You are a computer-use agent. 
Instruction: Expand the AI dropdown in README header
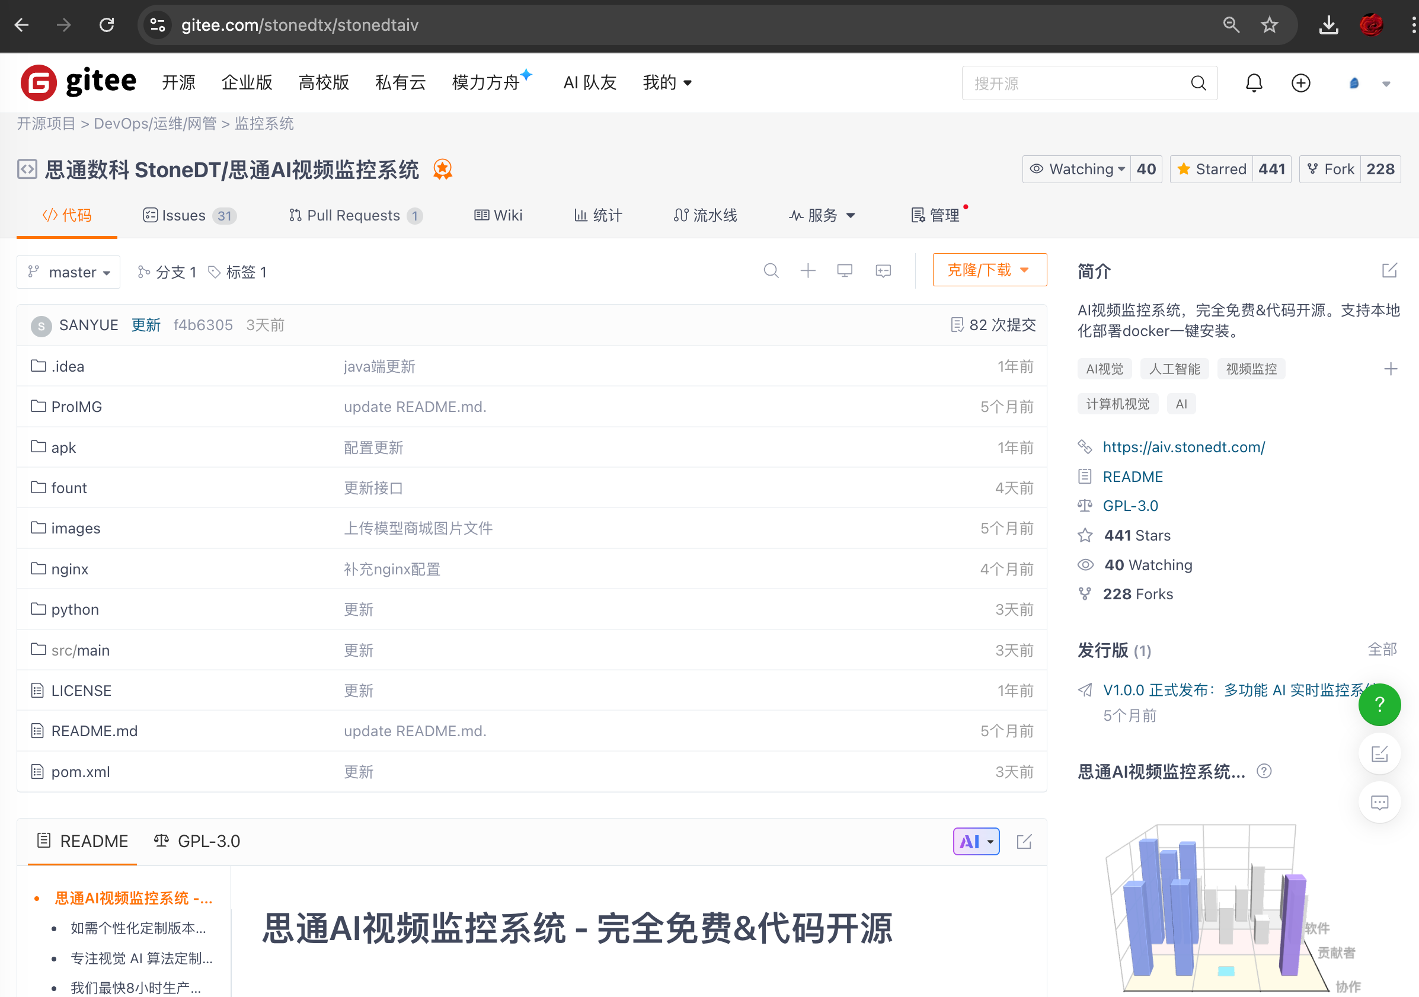coord(976,841)
